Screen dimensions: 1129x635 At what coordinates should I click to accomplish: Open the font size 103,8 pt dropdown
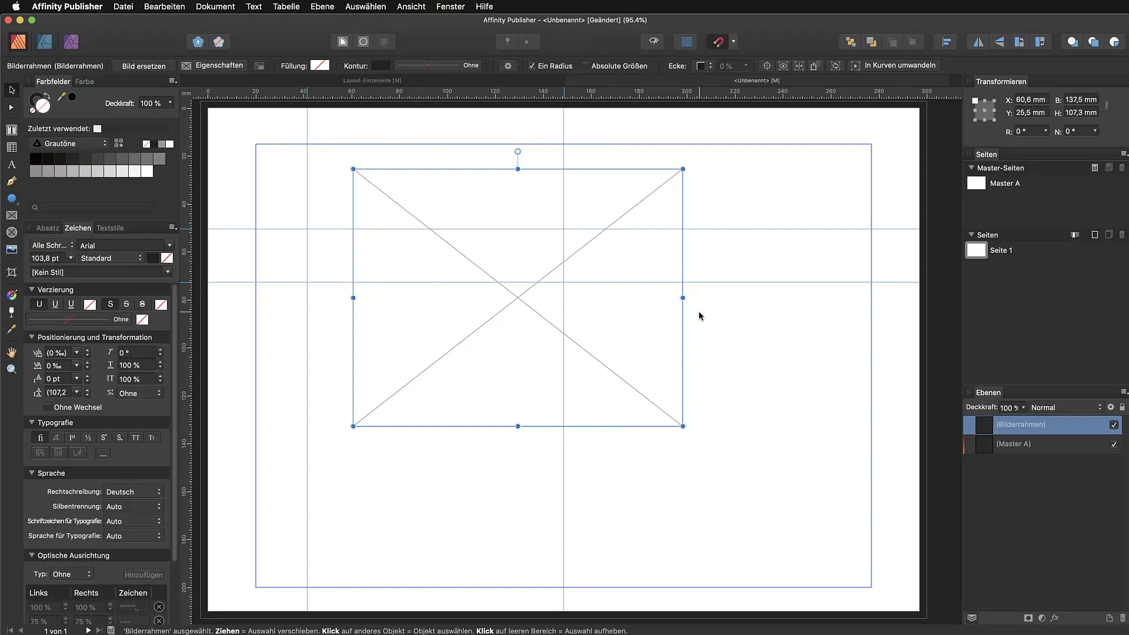71,258
